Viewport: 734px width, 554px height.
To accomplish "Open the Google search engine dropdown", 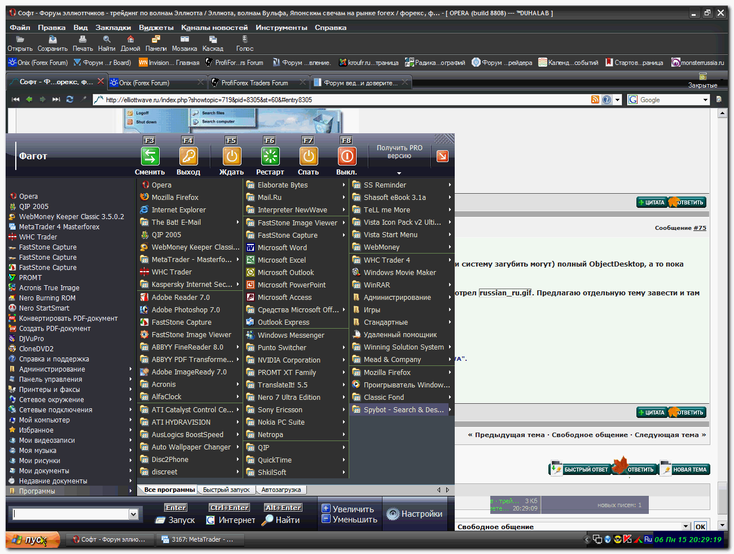I will (x=705, y=100).
